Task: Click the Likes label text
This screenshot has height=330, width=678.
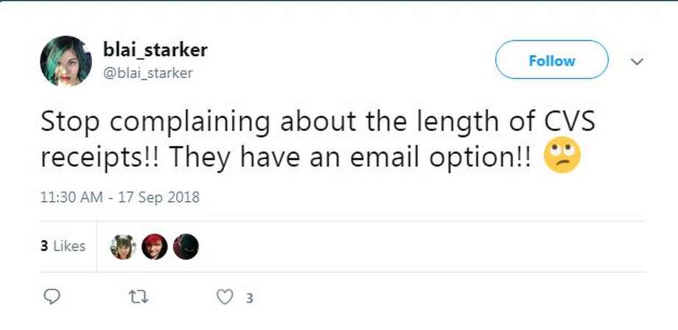Action: [69, 246]
